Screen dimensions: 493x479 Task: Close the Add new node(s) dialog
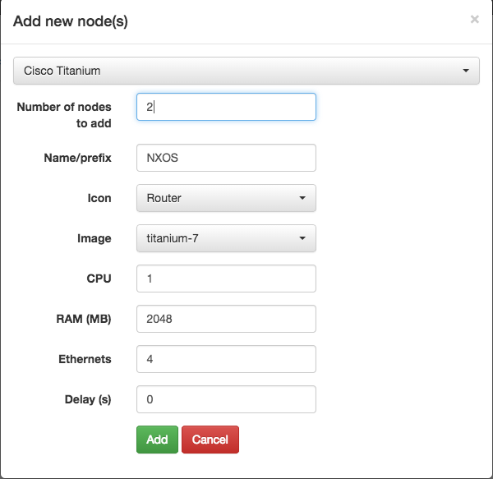coord(474,20)
